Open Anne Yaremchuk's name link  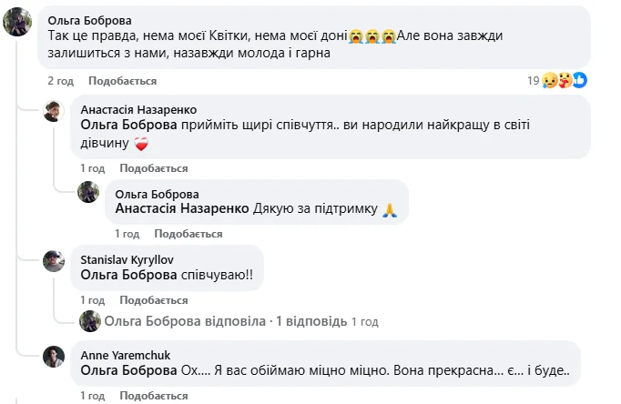tap(119, 355)
